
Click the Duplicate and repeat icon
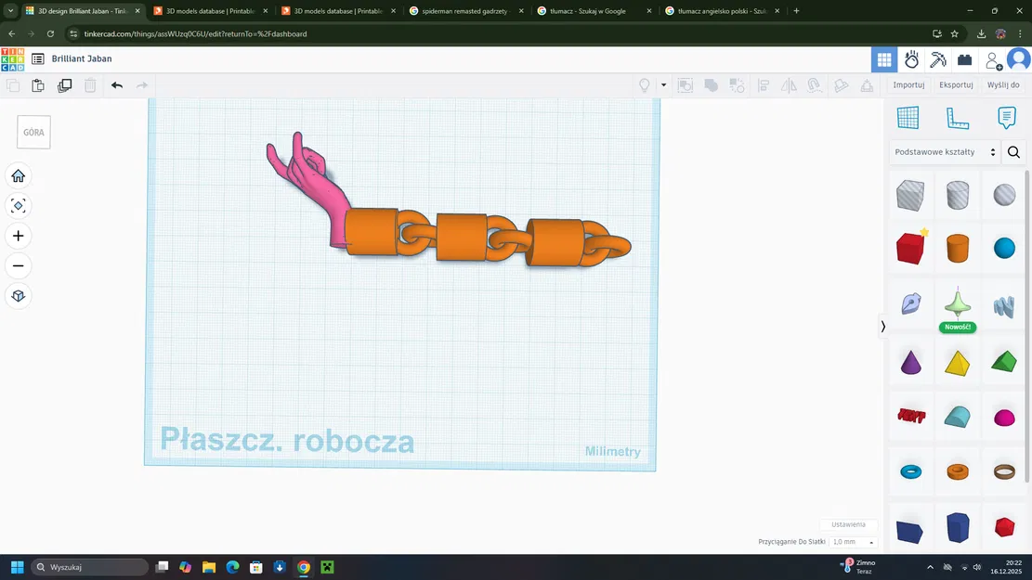coord(64,85)
